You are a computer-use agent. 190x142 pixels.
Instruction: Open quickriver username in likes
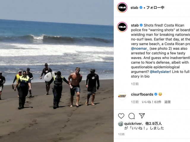point(133,124)
